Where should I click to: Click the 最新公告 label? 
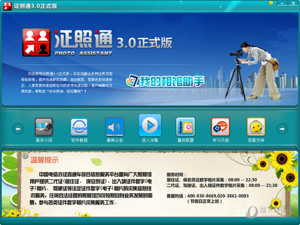pyautogui.click(x=114, y=140)
